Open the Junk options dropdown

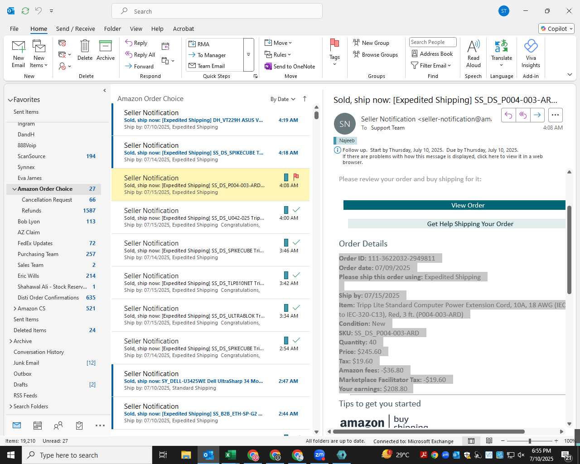pos(65,66)
